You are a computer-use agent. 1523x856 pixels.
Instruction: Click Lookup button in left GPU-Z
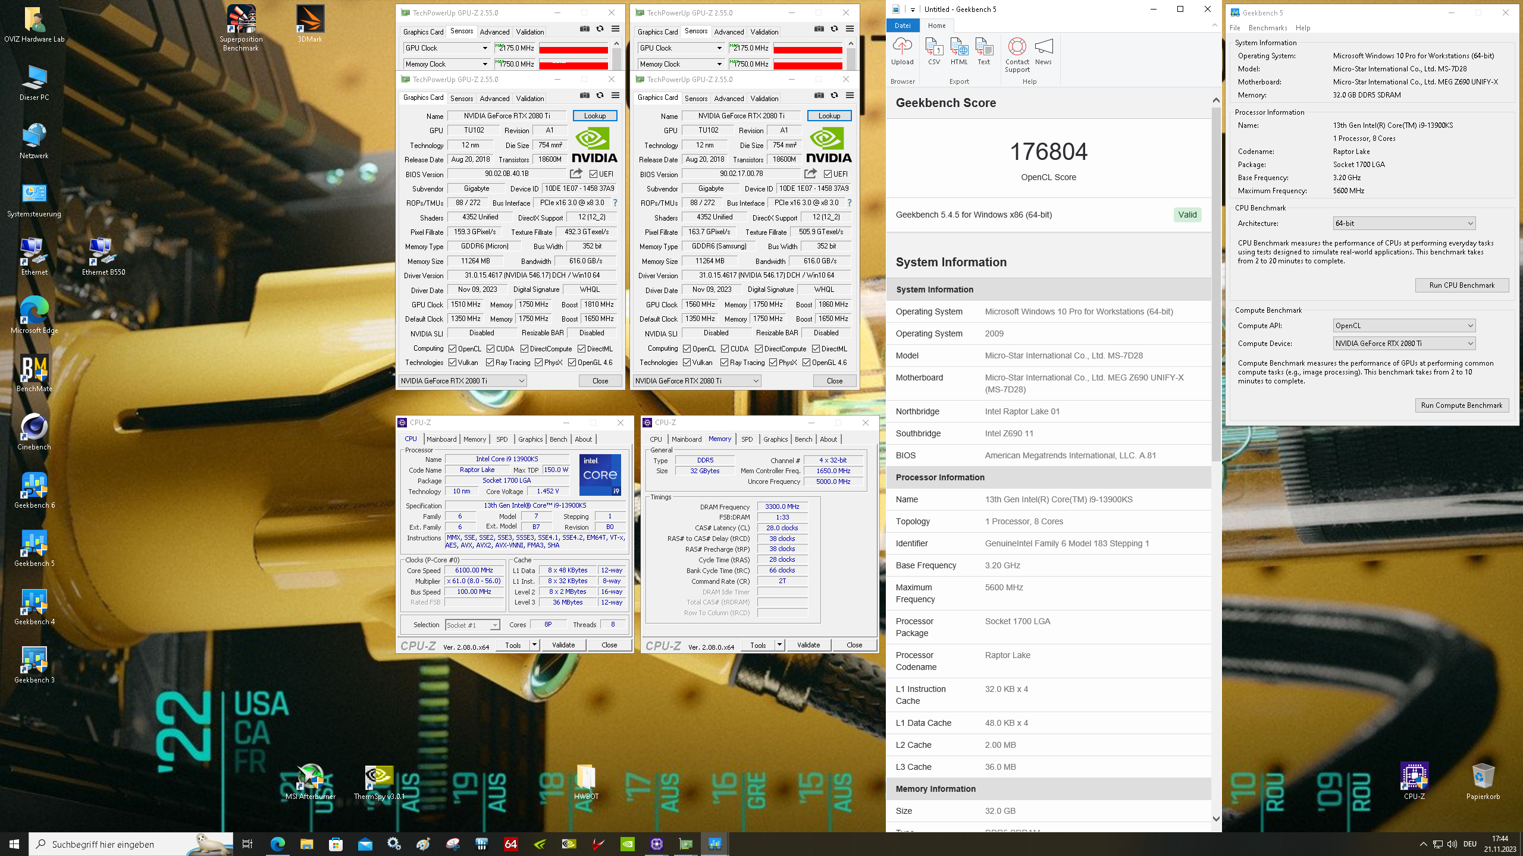[594, 115]
